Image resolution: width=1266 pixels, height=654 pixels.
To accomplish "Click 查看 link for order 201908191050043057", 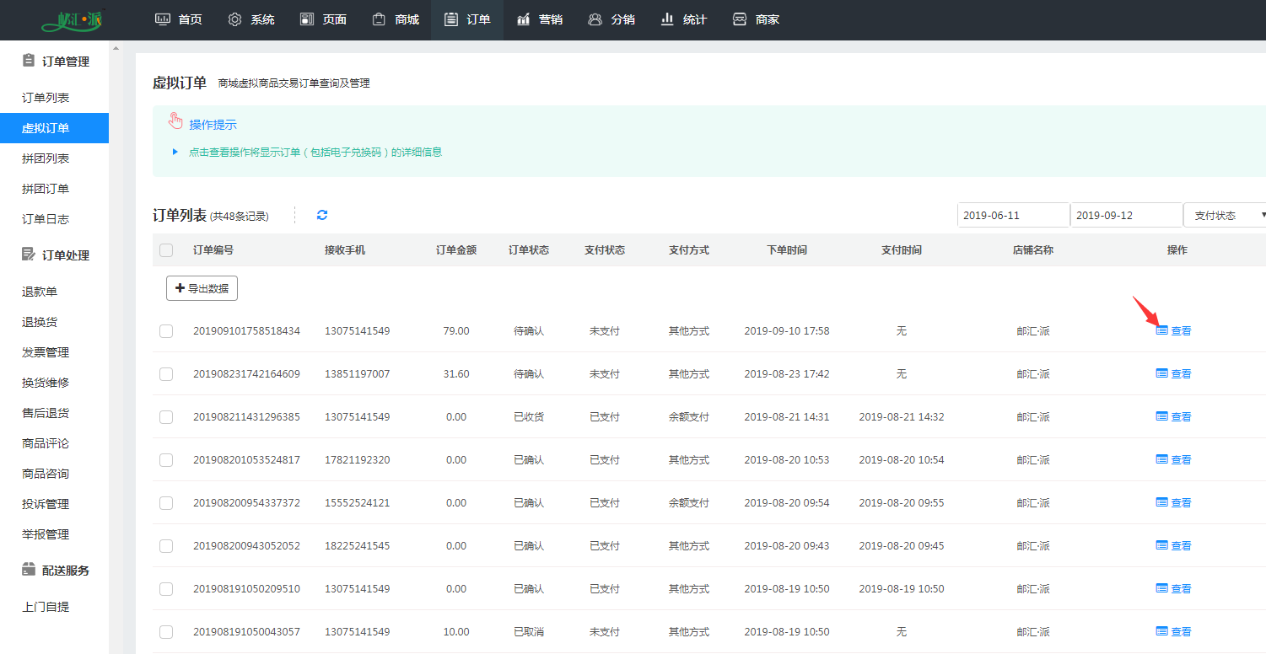I will click(1181, 632).
